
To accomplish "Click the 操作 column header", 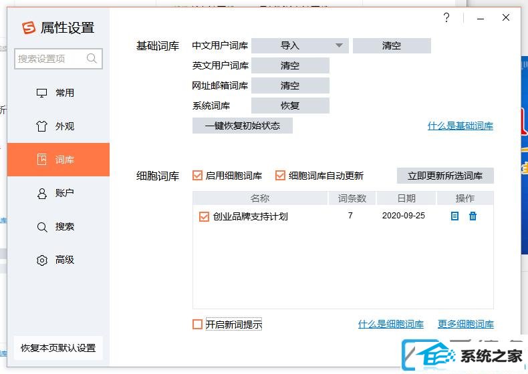I will coord(465,198).
